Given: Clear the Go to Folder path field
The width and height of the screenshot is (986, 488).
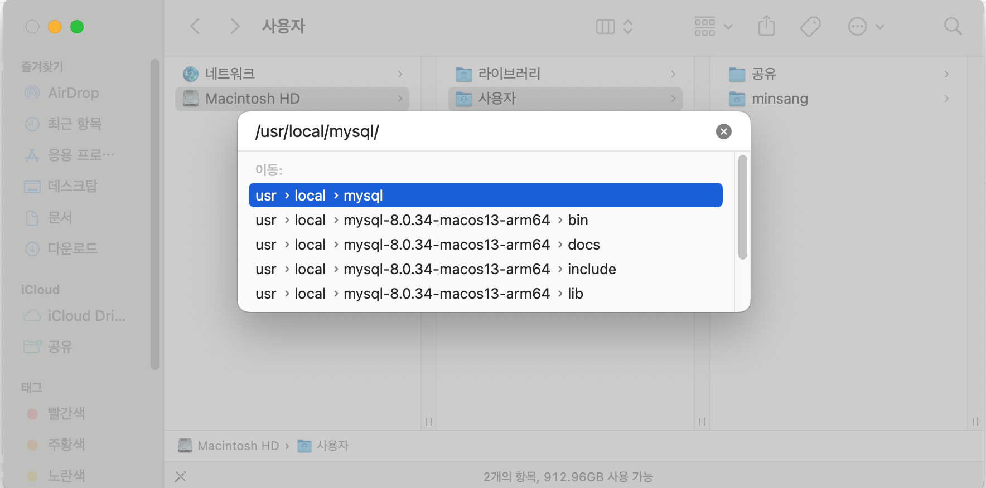Looking at the screenshot, I should [x=724, y=131].
